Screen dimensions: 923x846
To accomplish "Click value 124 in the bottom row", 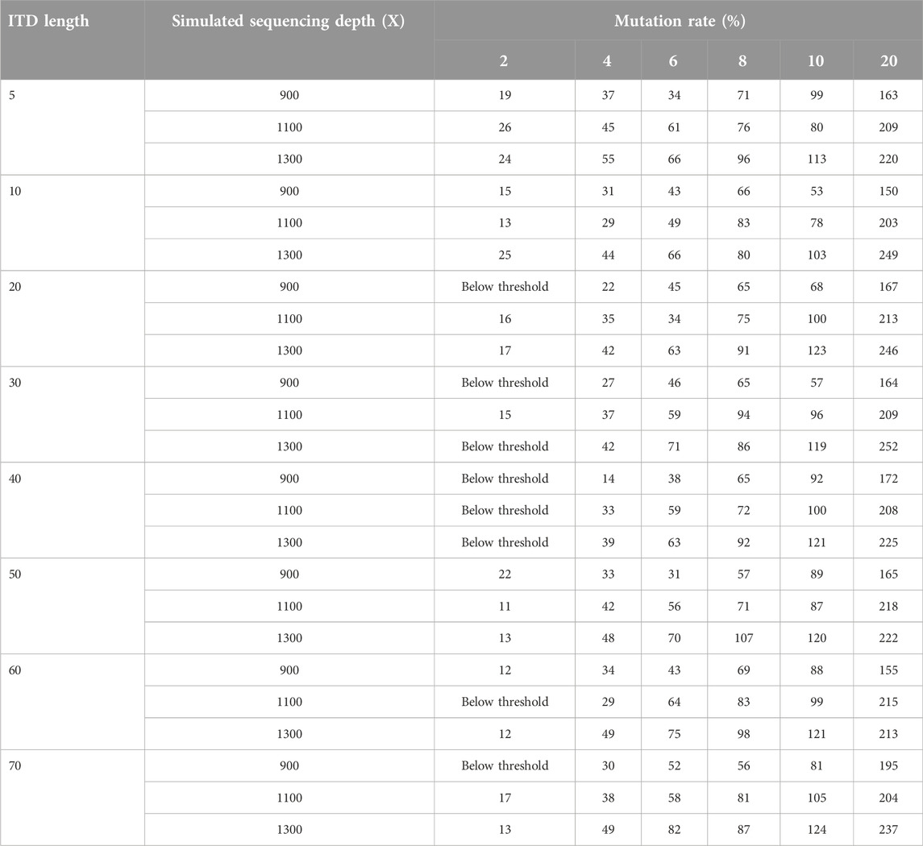I will [817, 830].
